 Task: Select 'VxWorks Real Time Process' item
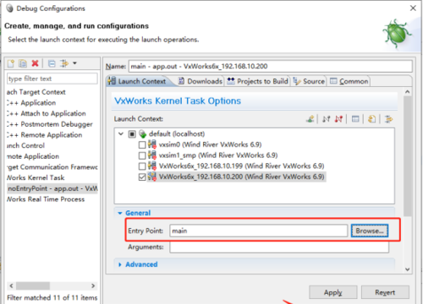(46, 199)
